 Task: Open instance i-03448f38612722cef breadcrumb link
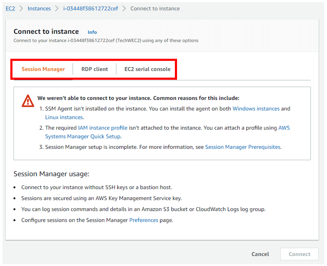(90, 9)
